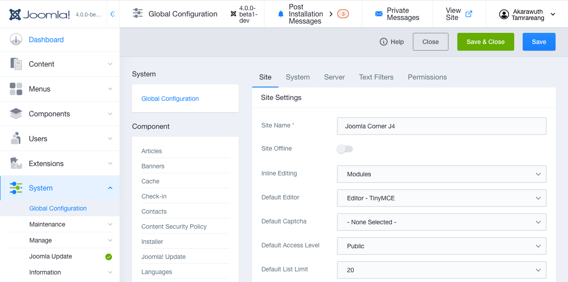
Task: Open Post Installation Messages text link
Action: 306,14
